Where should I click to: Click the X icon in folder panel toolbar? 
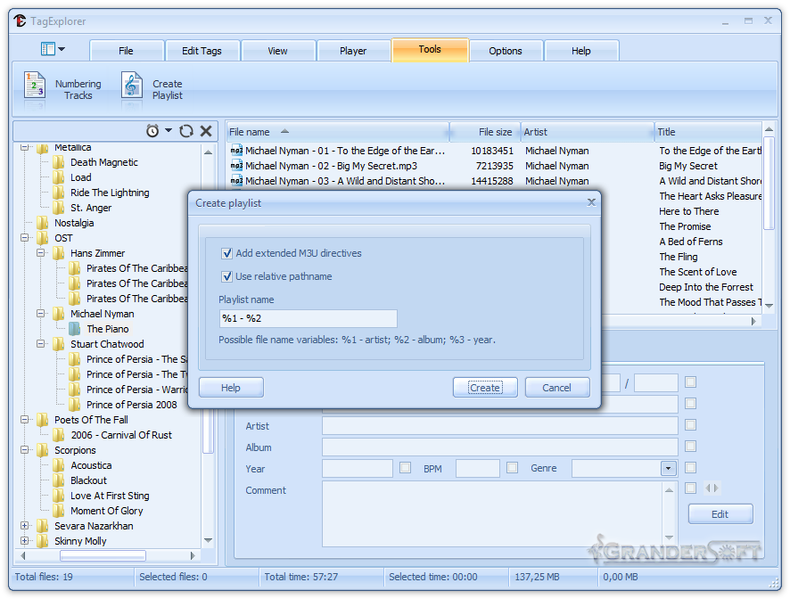[x=206, y=131]
